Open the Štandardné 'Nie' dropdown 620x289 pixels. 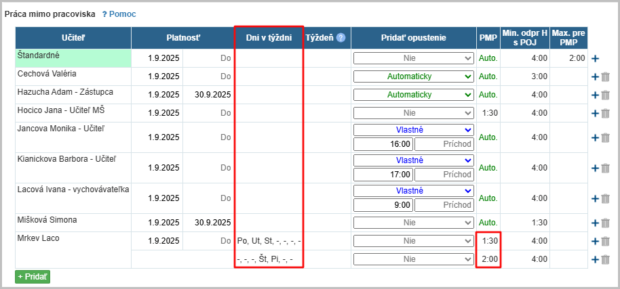pyautogui.click(x=413, y=58)
